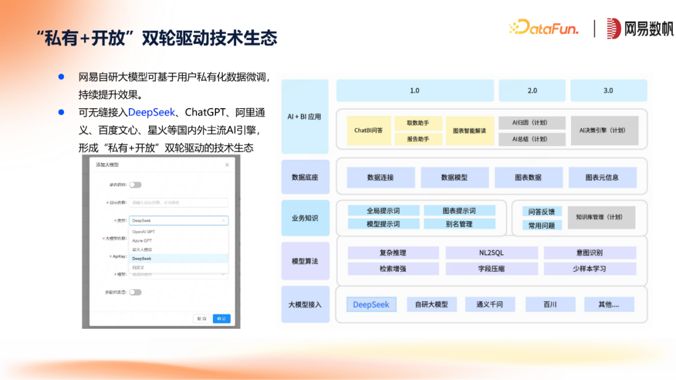Click the help icon beside 多轮对话

[x=124, y=292]
